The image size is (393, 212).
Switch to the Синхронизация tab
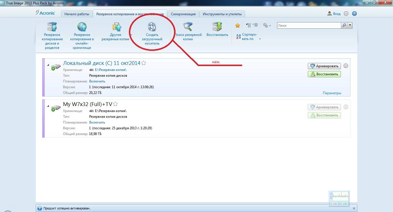pyautogui.click(x=183, y=14)
